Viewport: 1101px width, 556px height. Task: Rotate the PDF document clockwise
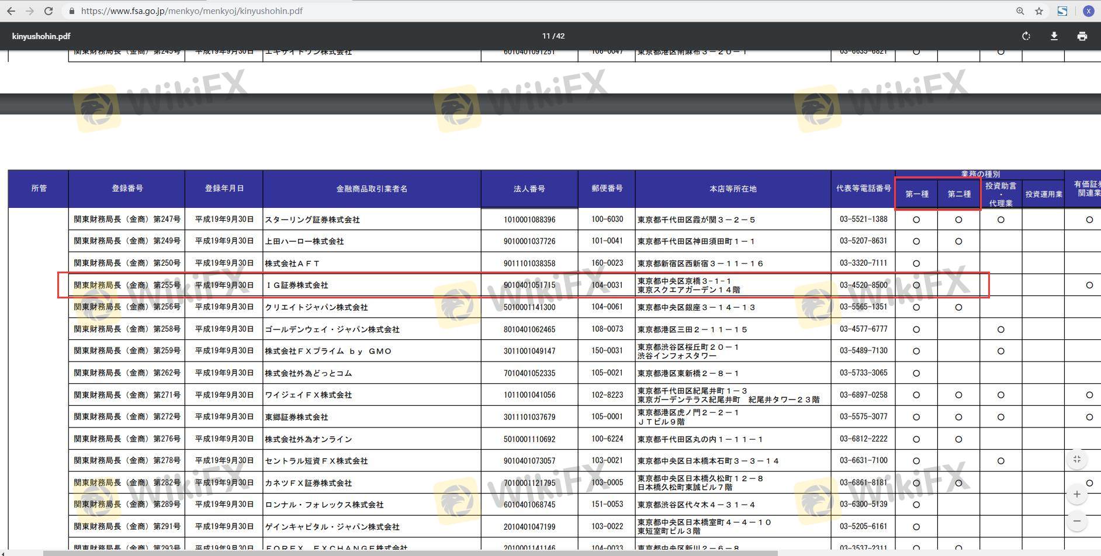coord(1026,36)
